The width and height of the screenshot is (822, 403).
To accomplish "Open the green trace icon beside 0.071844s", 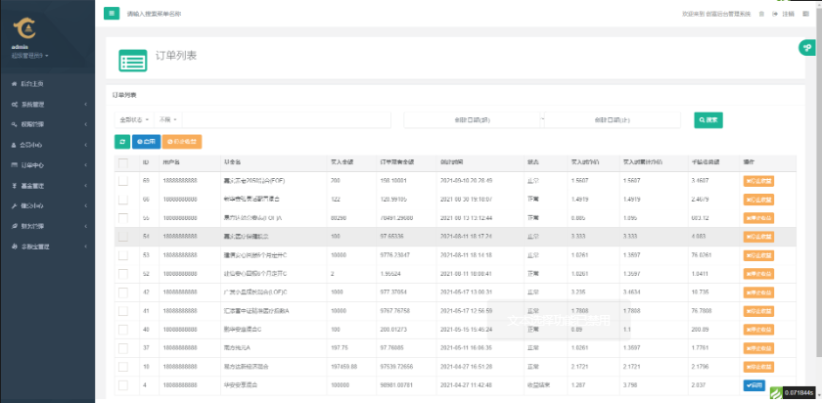I will click(x=776, y=392).
